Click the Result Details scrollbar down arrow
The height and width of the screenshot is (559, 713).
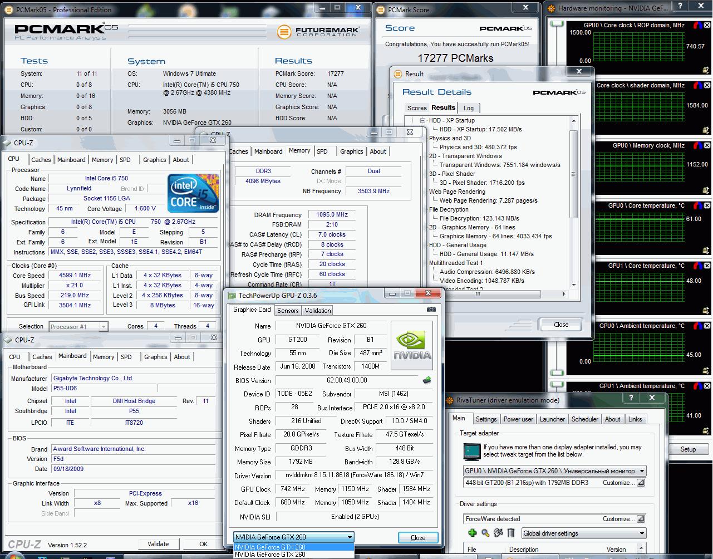pos(574,286)
